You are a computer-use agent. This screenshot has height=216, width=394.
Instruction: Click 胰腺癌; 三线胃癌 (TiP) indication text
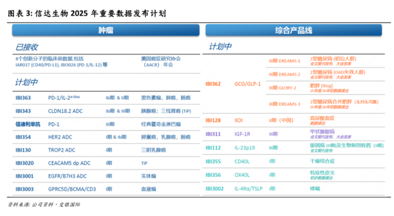tap(166, 111)
